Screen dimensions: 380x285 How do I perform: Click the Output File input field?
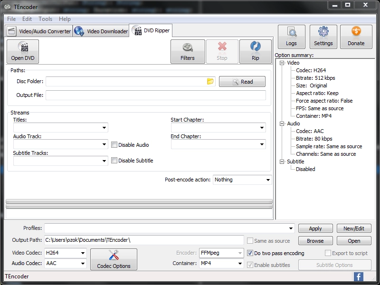[156, 95]
